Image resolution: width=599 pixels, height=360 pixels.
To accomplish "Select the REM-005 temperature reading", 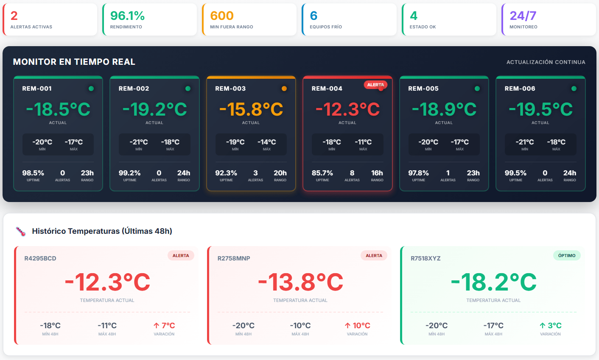I will point(444,109).
